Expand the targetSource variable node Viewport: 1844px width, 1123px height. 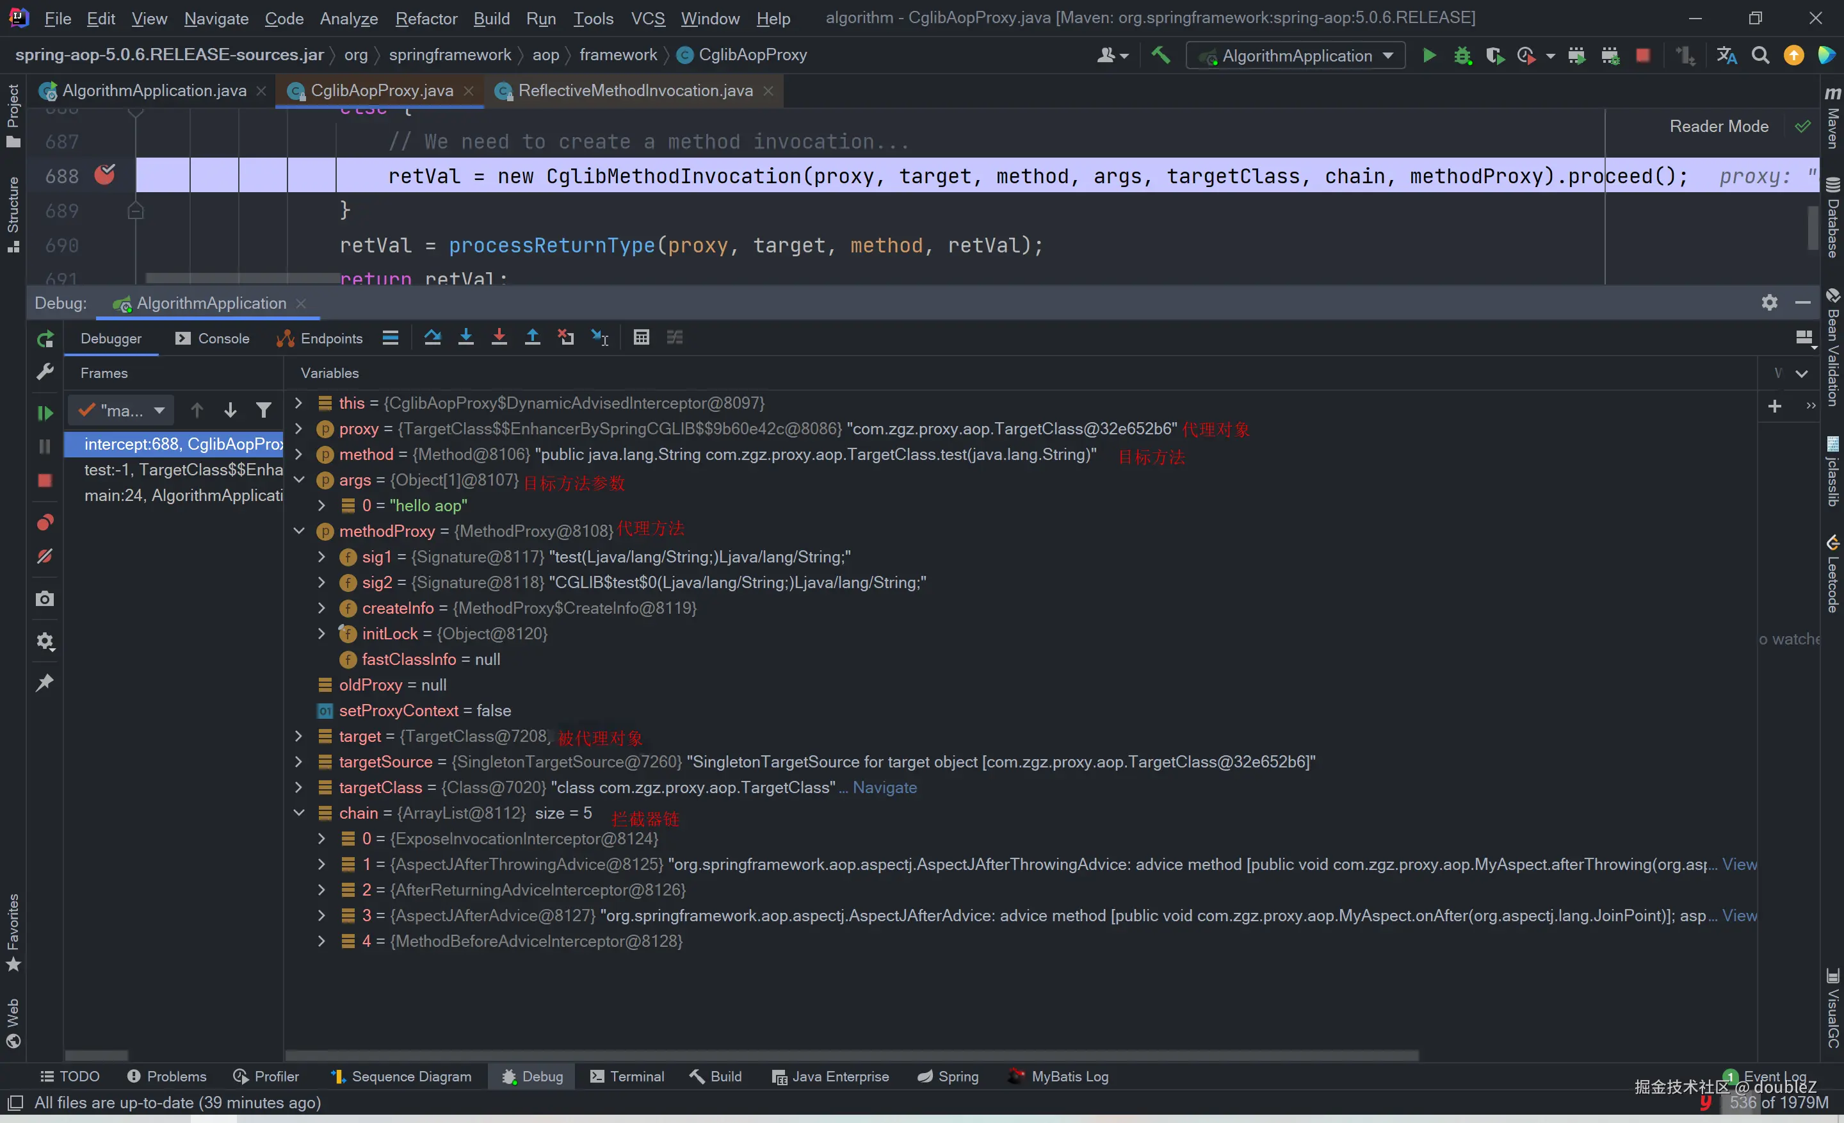pyautogui.click(x=298, y=762)
